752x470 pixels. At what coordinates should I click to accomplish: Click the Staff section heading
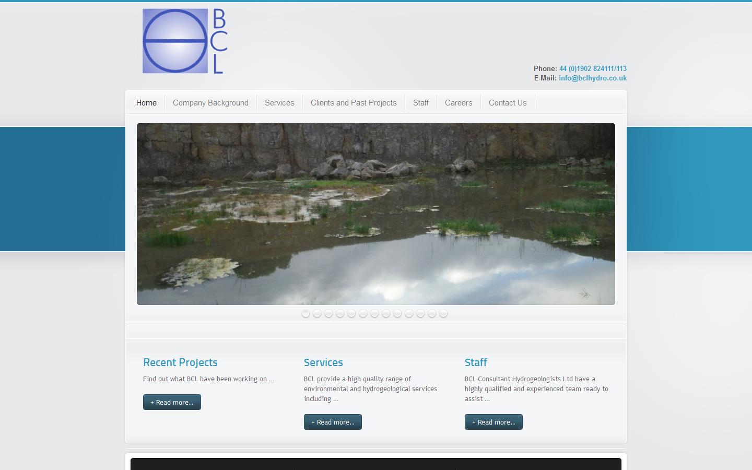(x=476, y=362)
